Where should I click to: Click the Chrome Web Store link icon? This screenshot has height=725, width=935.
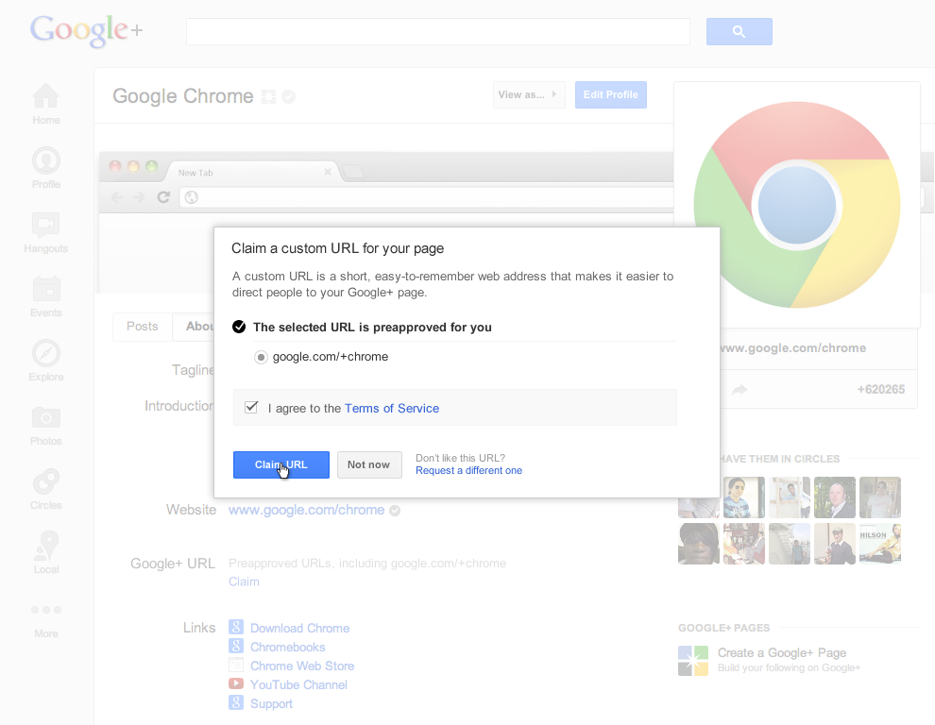[236, 665]
